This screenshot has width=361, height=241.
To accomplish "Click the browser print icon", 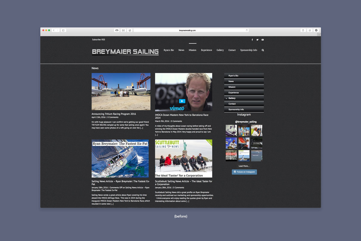I will click(x=117, y=30).
